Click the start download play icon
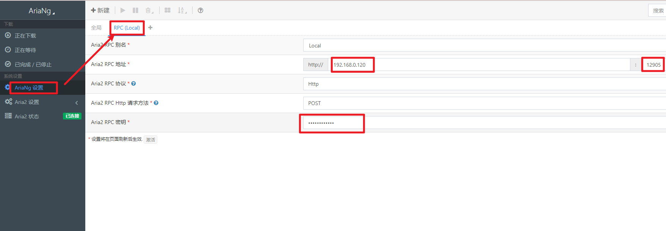 click(x=123, y=10)
